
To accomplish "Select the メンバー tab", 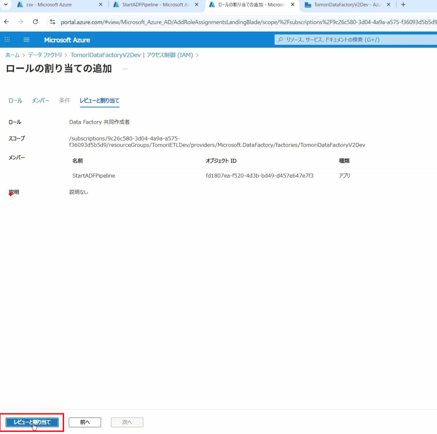I will point(40,101).
